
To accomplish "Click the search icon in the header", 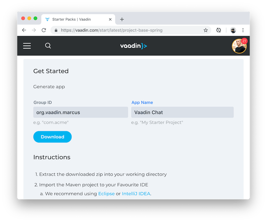I will click(x=48, y=46).
